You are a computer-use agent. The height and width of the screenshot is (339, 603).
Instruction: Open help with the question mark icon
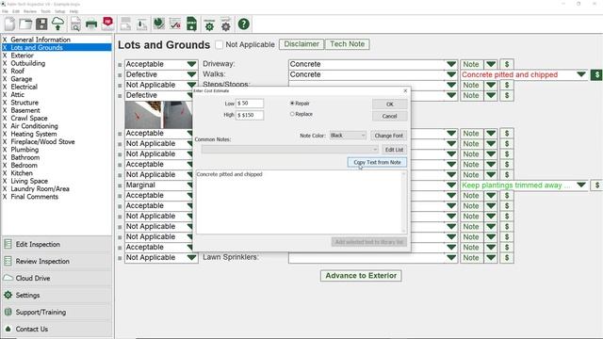(x=243, y=24)
